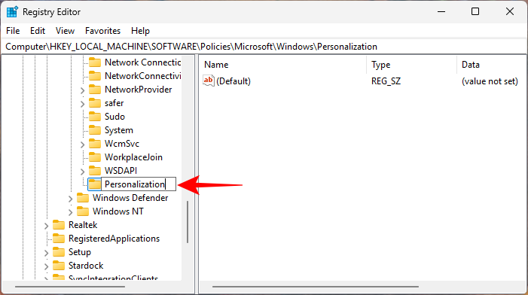The height and width of the screenshot is (295, 528).
Task: Expand the Realtek key chevron
Action: coord(46,225)
